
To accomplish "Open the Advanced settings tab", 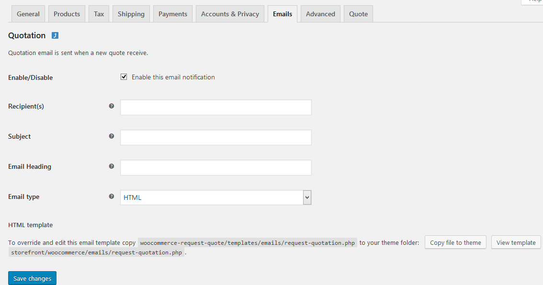I will coord(320,14).
